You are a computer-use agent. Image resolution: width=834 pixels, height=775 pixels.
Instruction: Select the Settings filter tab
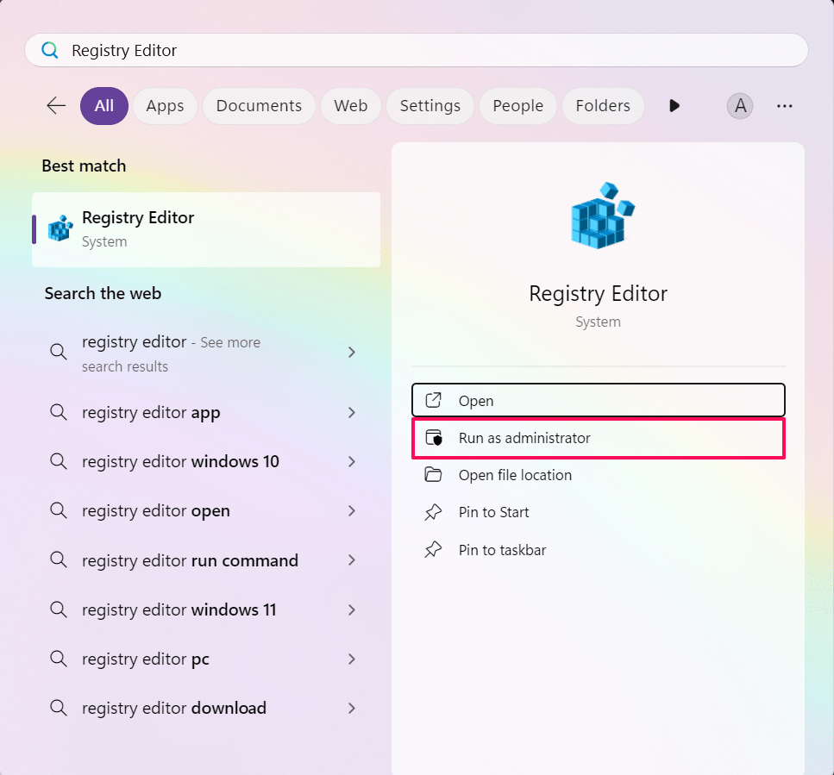pyautogui.click(x=430, y=106)
